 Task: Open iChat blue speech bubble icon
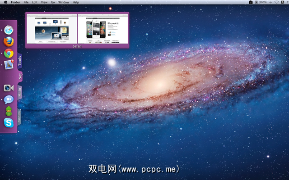(x=9, y=100)
